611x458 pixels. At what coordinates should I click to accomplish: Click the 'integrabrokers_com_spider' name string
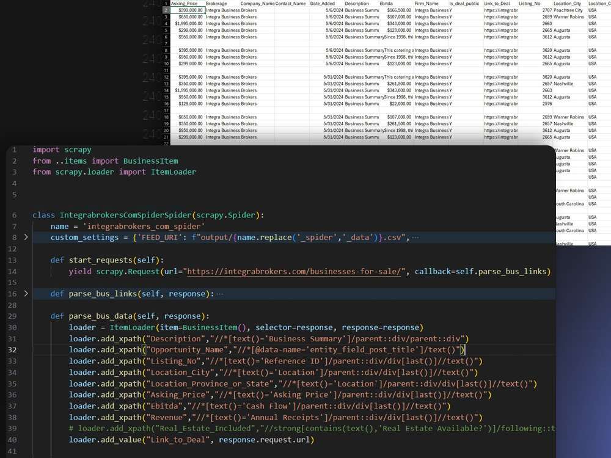[x=144, y=227]
